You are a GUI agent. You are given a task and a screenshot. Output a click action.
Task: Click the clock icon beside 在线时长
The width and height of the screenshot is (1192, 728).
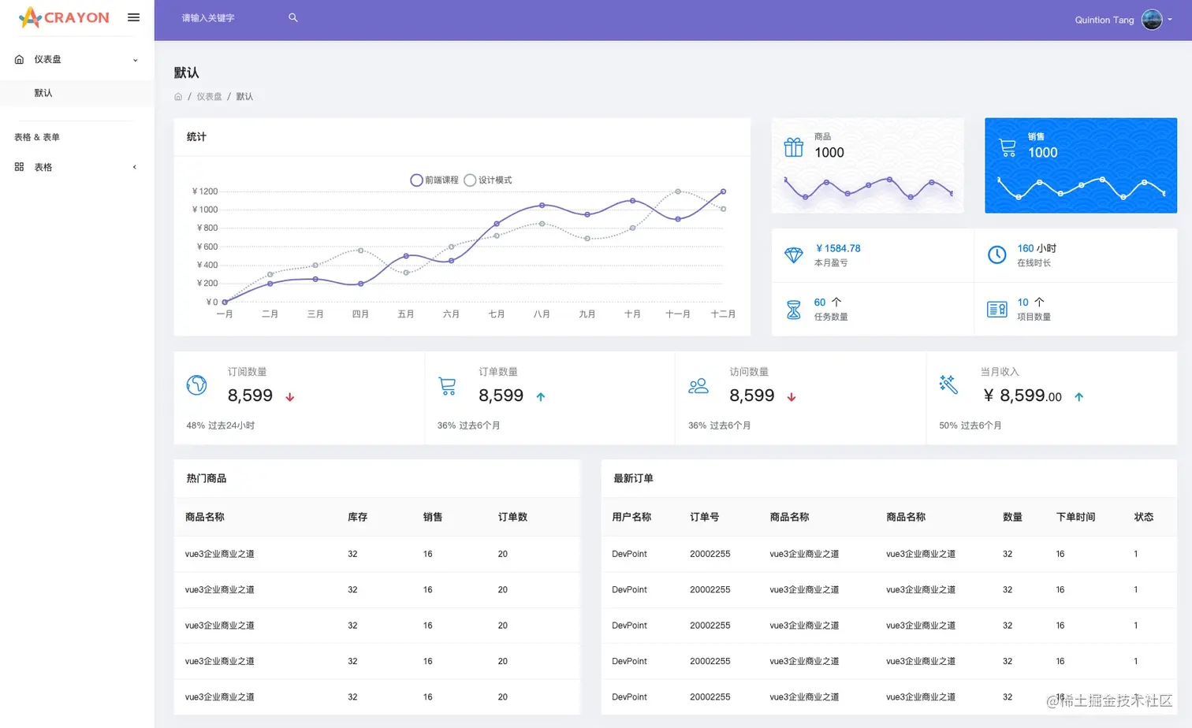coord(997,254)
